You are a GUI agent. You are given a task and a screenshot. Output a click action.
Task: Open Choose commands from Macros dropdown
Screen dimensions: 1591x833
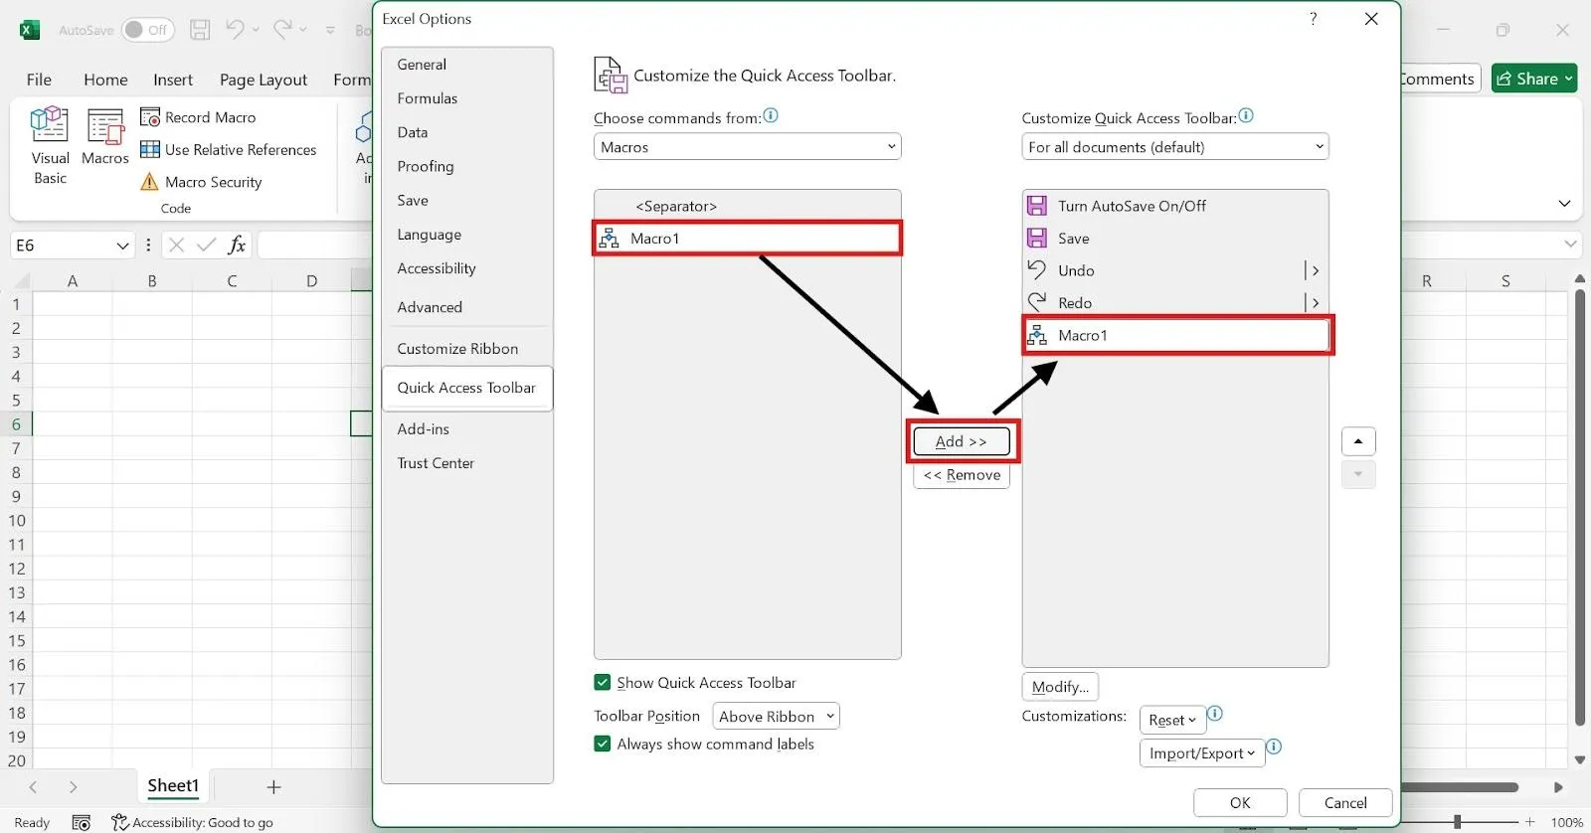pos(748,147)
